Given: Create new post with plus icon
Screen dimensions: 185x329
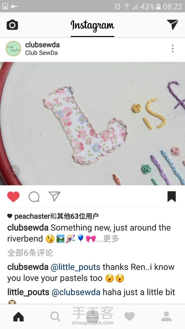Looking at the screenshot, I should [92, 317].
